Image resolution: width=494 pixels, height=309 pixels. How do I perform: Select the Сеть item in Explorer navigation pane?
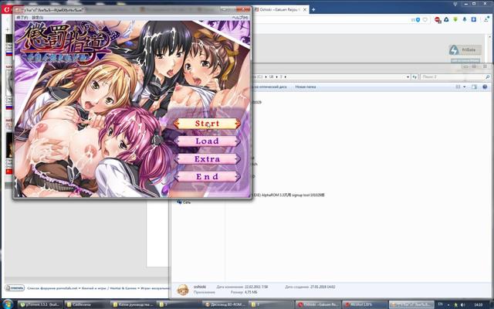[184, 202]
